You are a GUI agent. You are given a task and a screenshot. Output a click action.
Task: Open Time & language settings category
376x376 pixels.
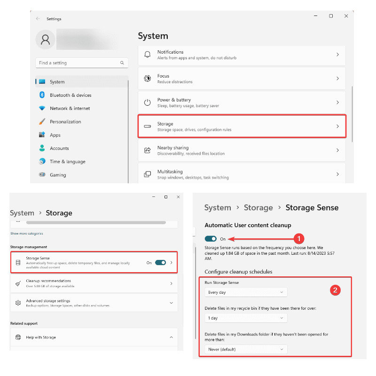68,162
